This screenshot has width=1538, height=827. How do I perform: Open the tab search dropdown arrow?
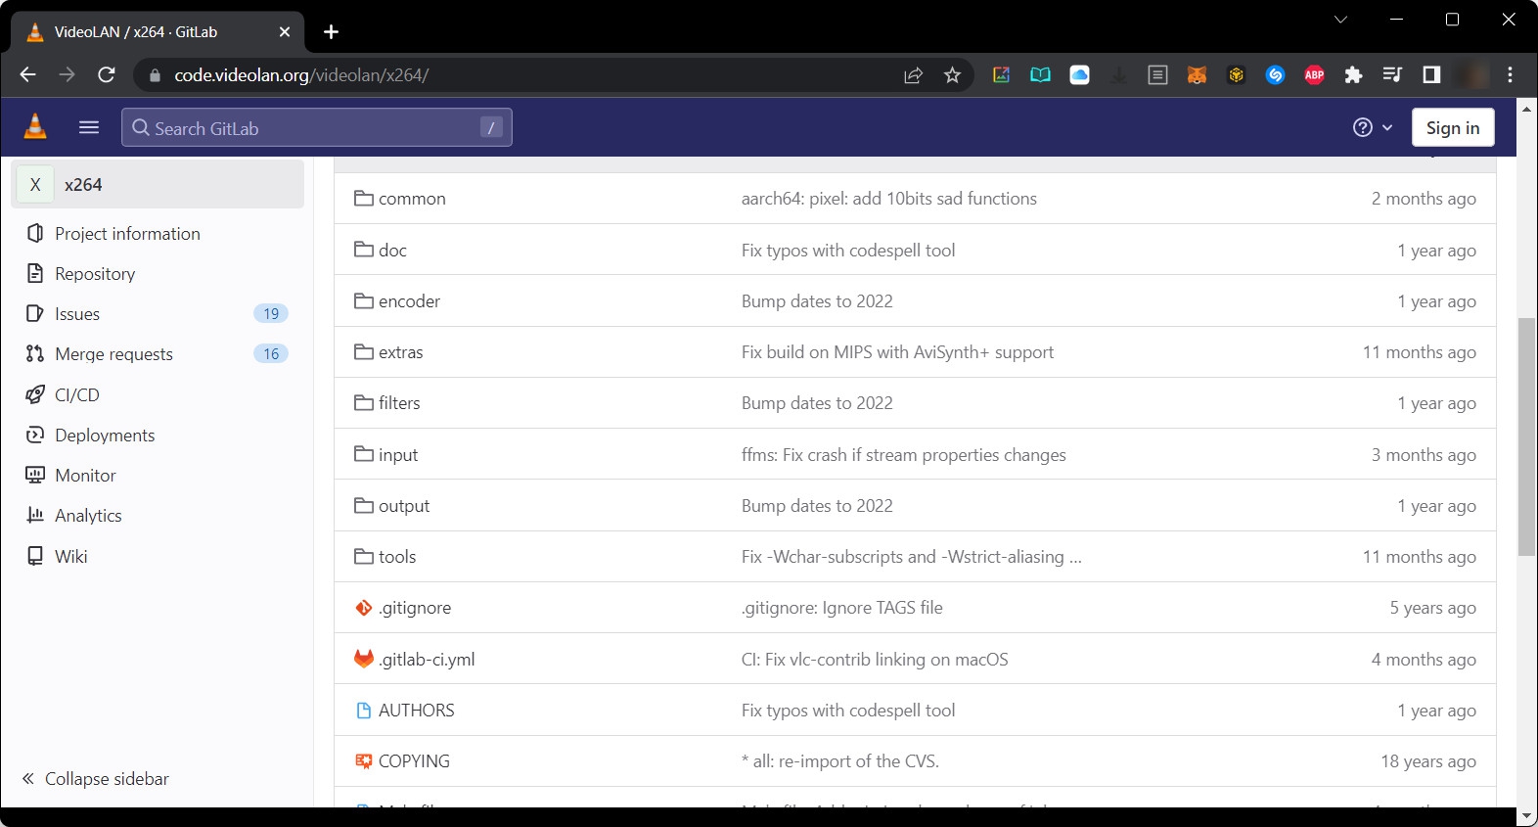1340,20
